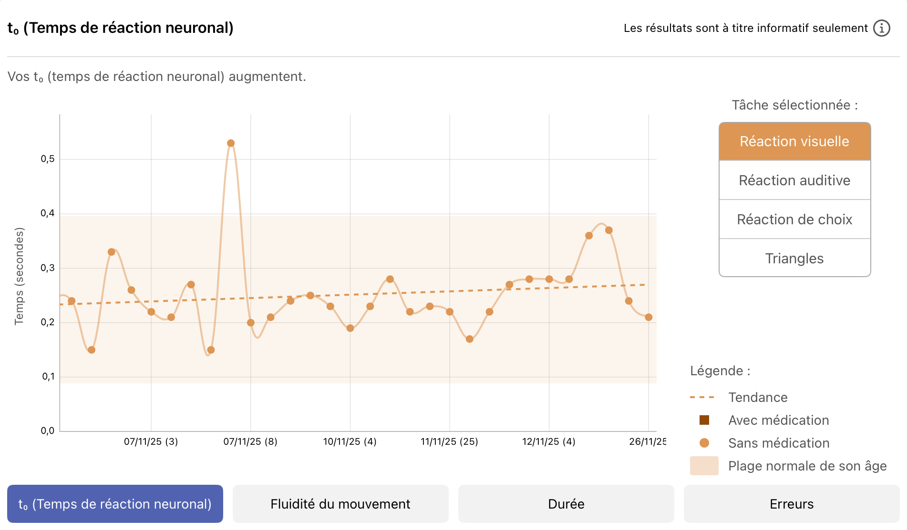Click the highest data point above 0,5
Image resolution: width=907 pixels, height=530 pixels.
coord(231,143)
